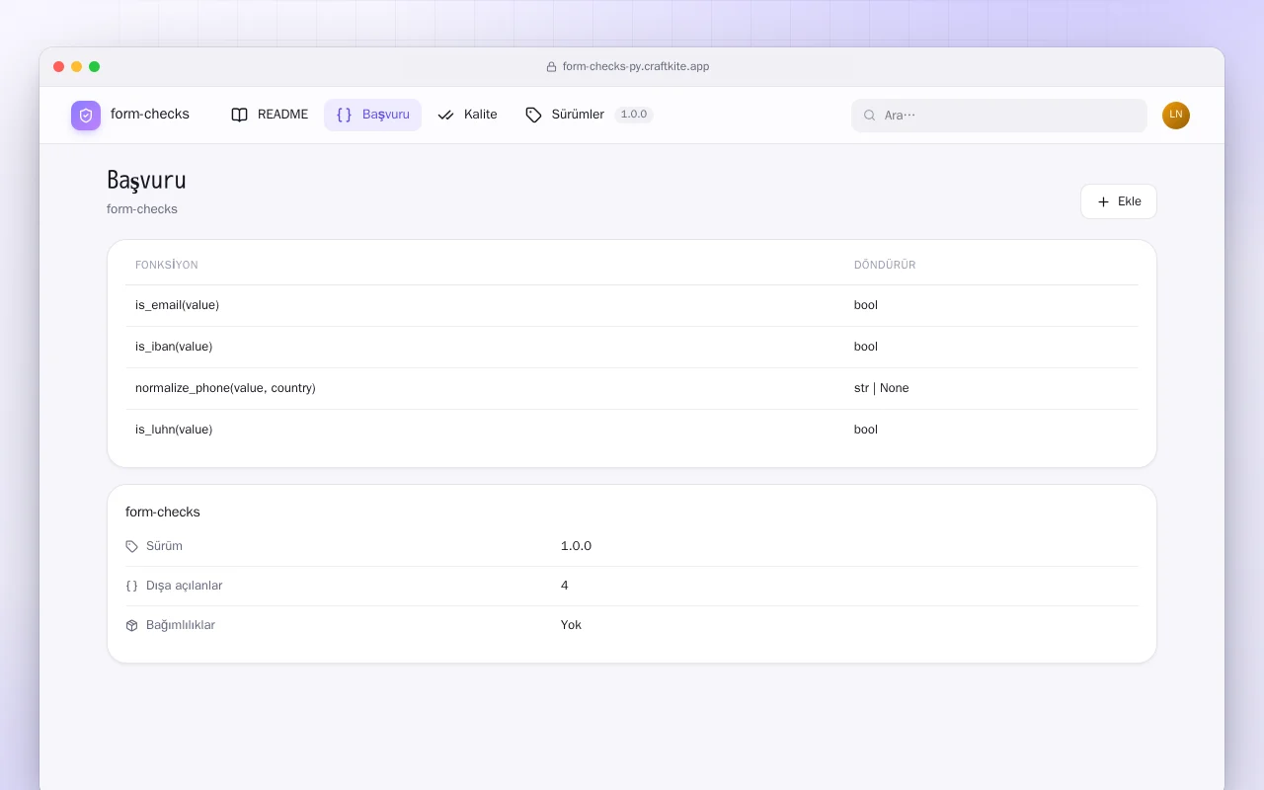This screenshot has width=1264, height=790.
Task: Click the Ekle button
Action: (x=1119, y=201)
